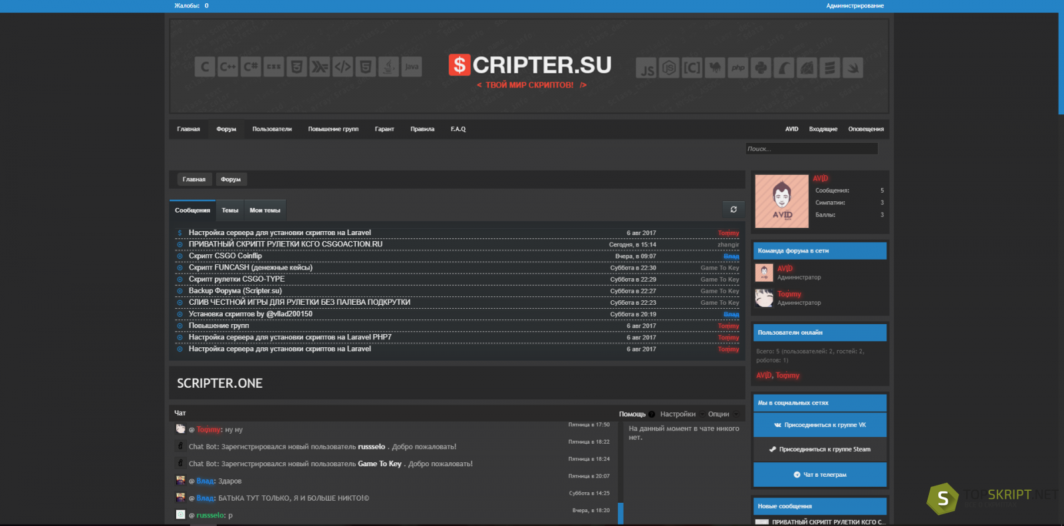Open the large AVID profile avatar
This screenshot has height=526, width=1064.
pos(782,201)
